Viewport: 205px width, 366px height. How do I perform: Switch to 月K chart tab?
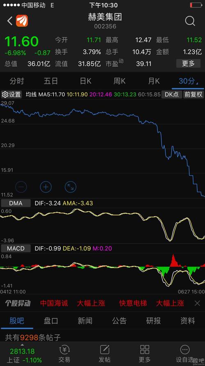pos(154,81)
